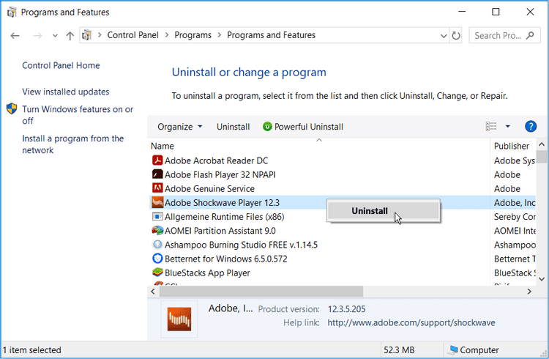Click the shield icon beside Windows features
This screenshot has height=359, width=549.
(12, 108)
